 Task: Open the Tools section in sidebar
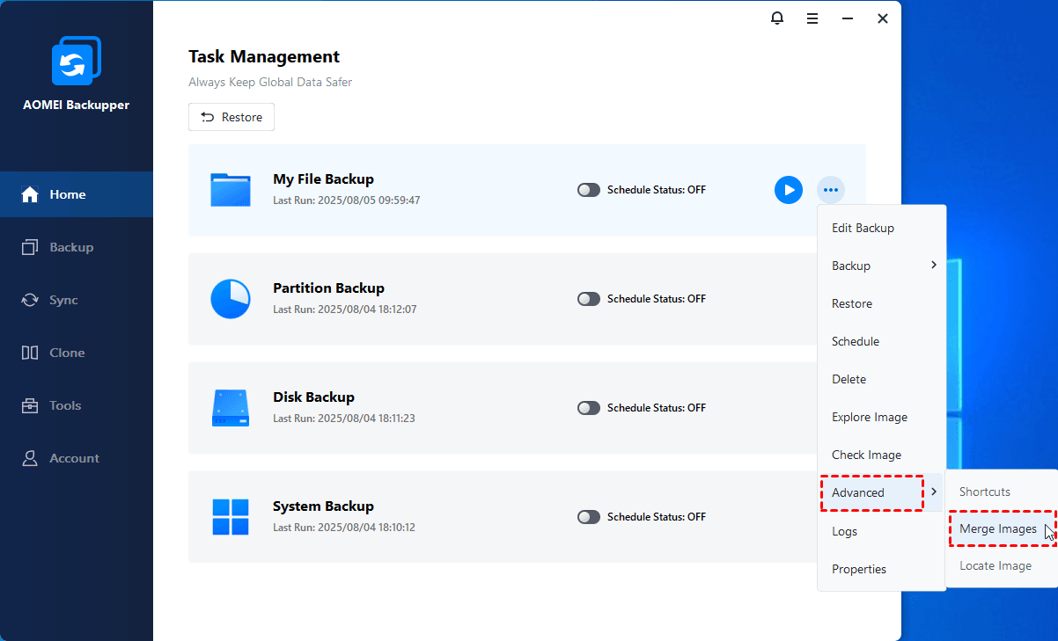click(65, 405)
